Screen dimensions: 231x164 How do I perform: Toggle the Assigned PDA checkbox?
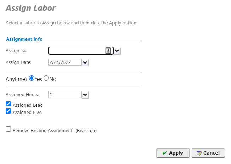point(8,111)
